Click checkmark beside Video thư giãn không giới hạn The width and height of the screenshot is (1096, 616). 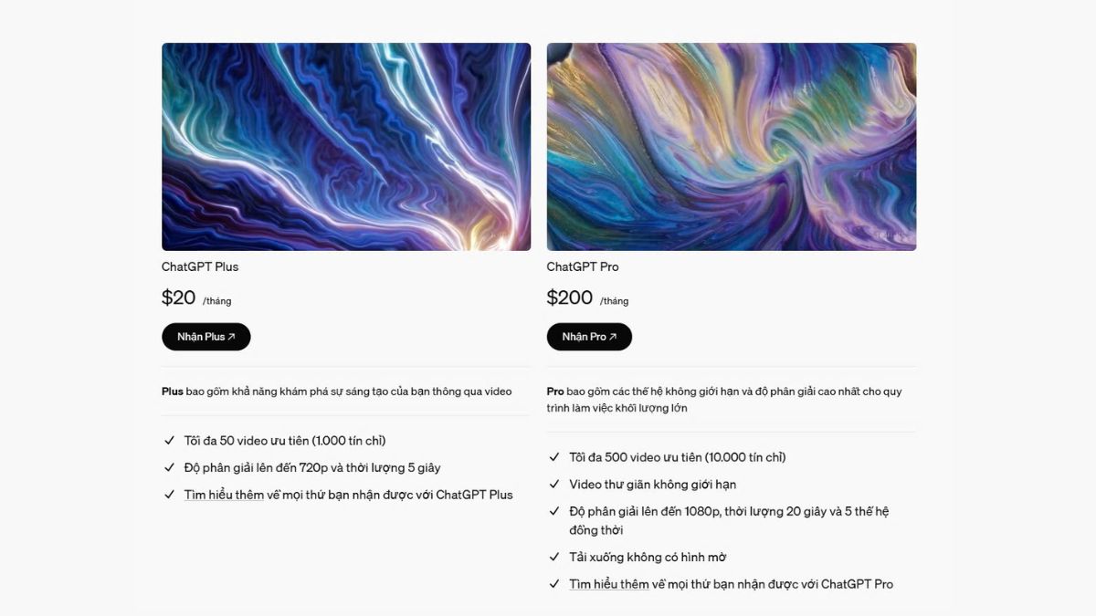554,485
